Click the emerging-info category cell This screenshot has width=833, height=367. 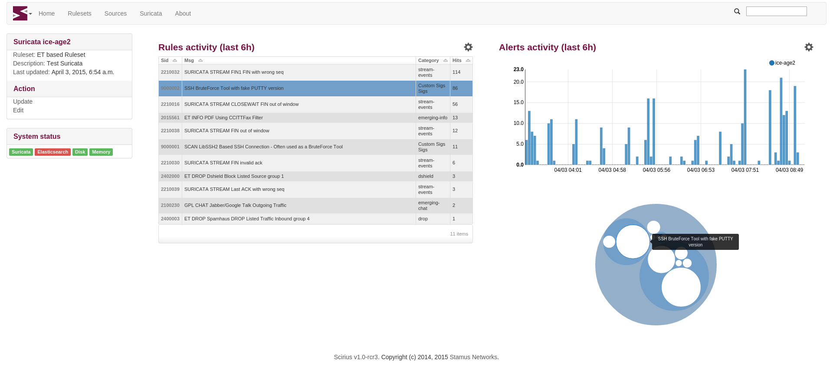click(x=433, y=118)
